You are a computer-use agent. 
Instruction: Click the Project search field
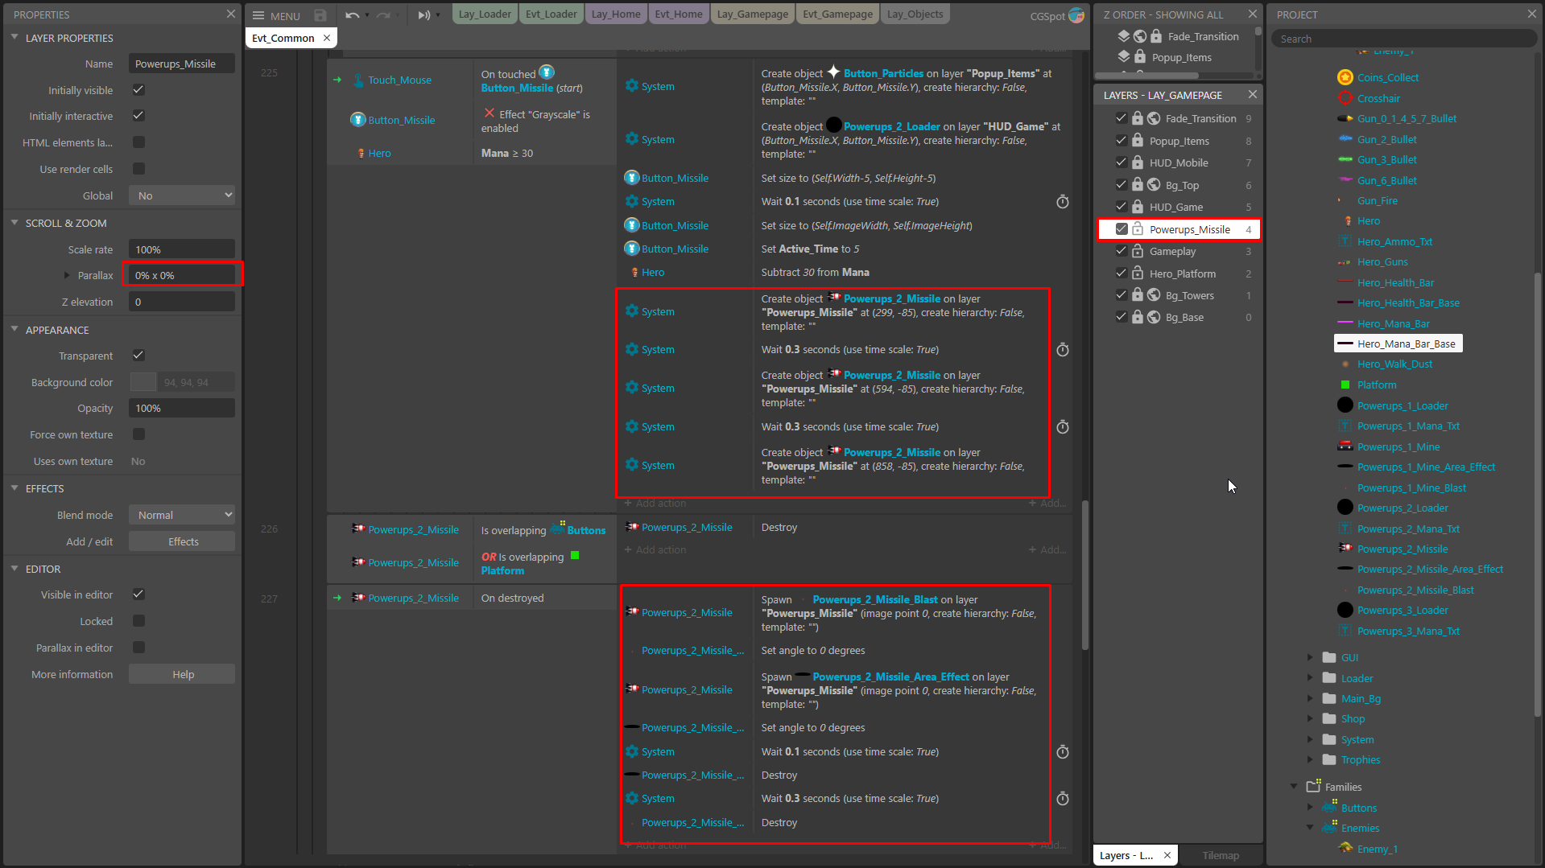coord(1403,39)
